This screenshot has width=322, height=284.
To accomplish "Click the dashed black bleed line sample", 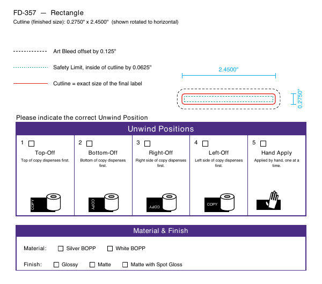I will [x=30, y=52].
